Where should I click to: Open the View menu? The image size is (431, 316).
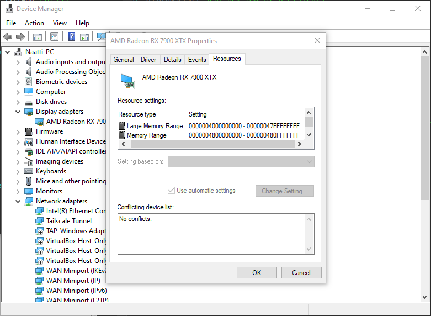60,23
